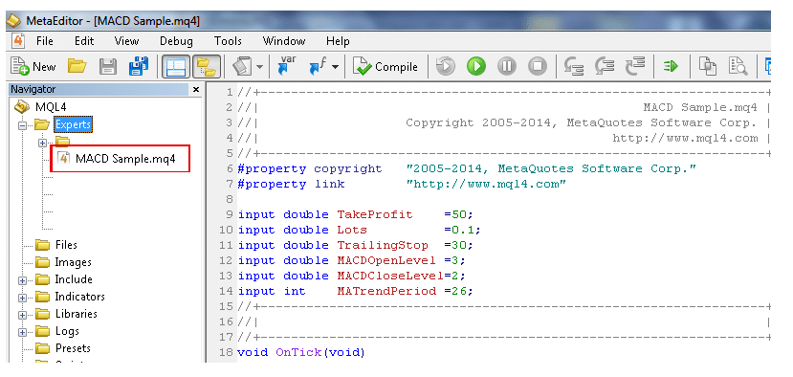
Task: Select the Presets folder
Action: tap(73, 348)
